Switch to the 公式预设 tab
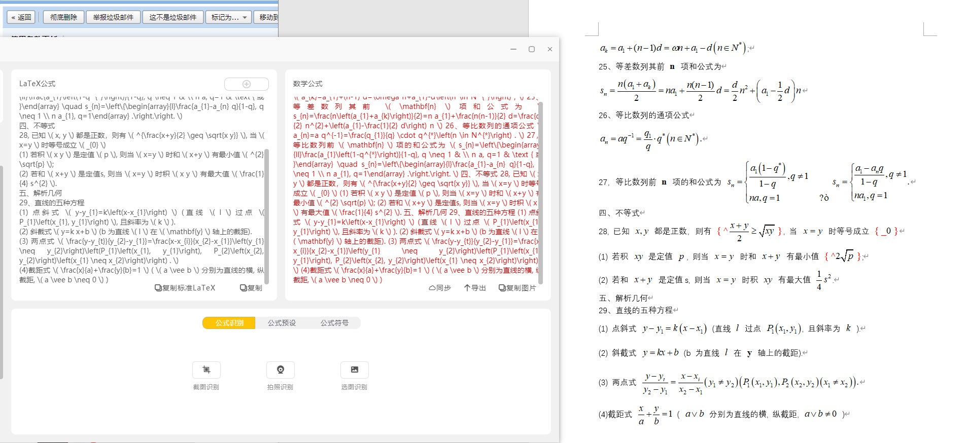Screen dimensions: 966x443 point(282,323)
